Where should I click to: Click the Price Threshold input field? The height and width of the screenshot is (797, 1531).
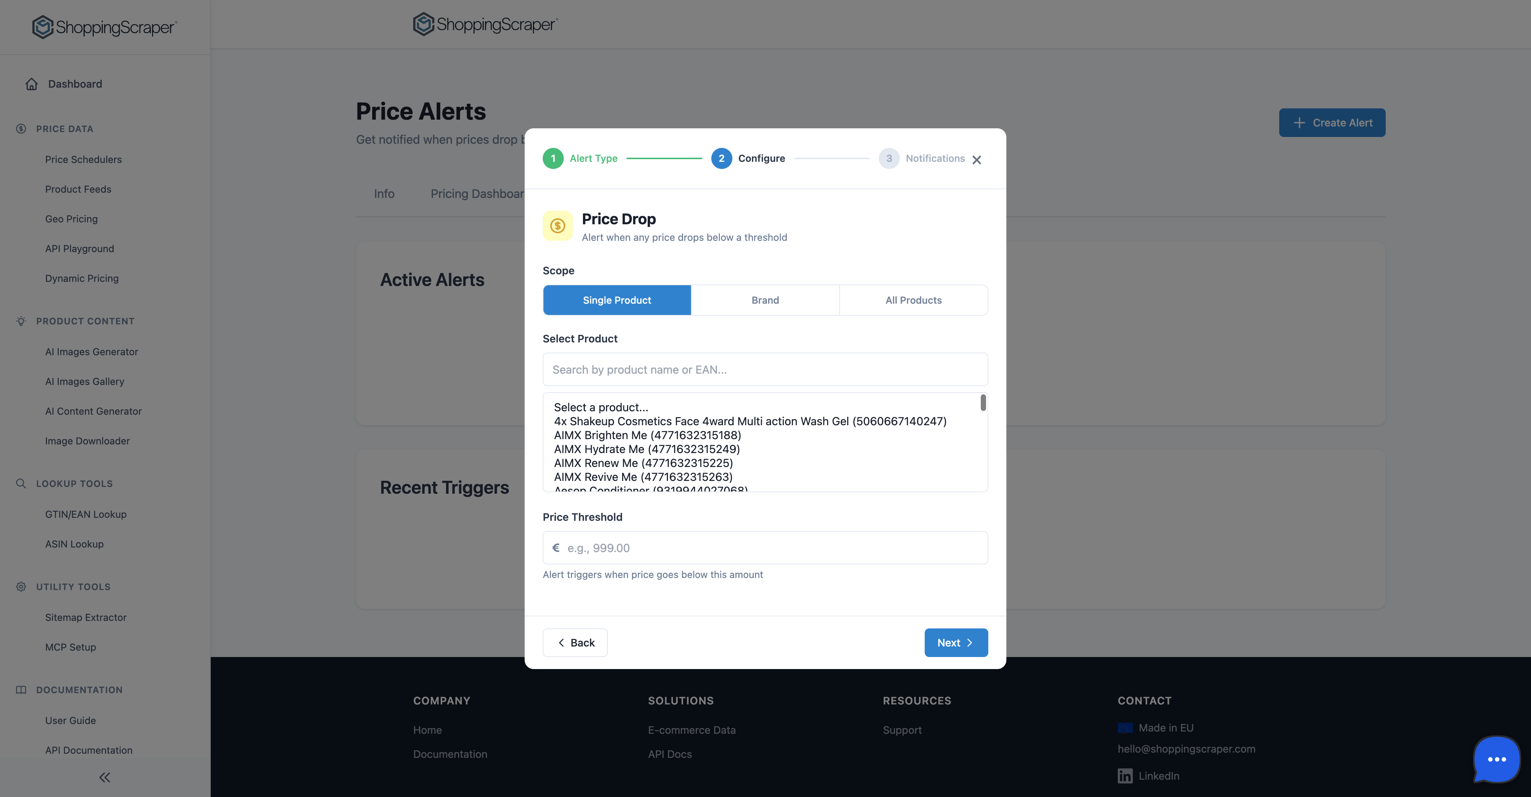pyautogui.click(x=765, y=548)
